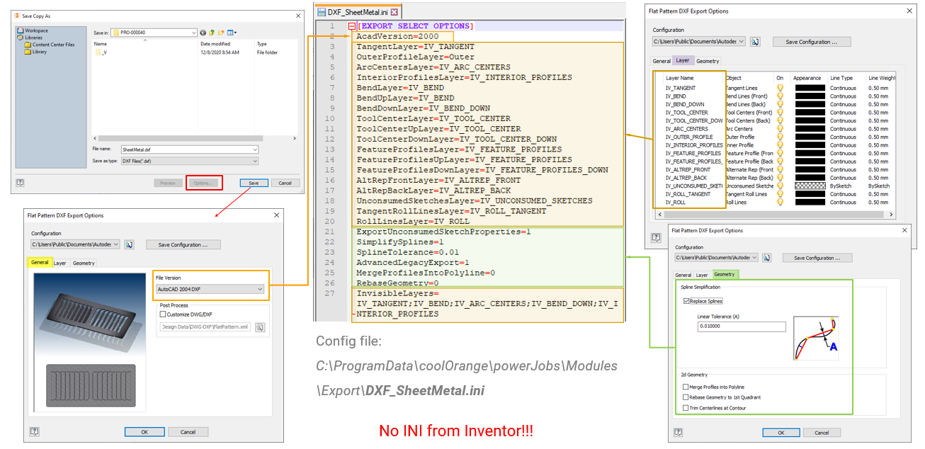The height and width of the screenshot is (449, 925).
Task: Click OK in General options dialog
Action: [144, 432]
